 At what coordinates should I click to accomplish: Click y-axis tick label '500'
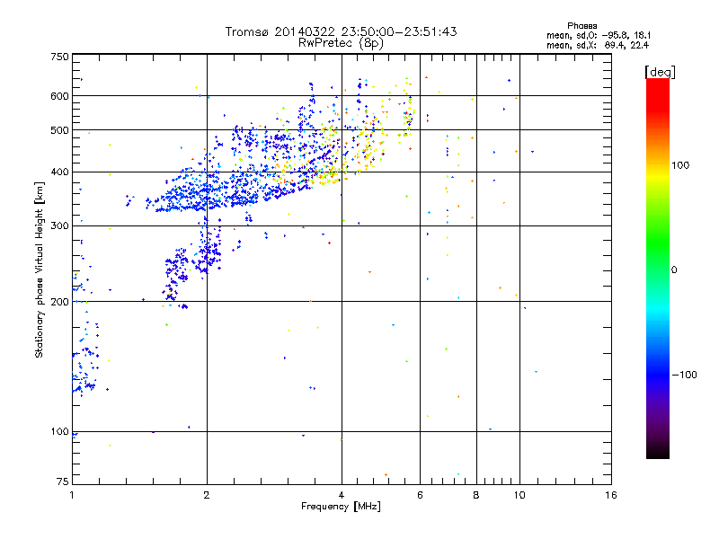pos(59,130)
